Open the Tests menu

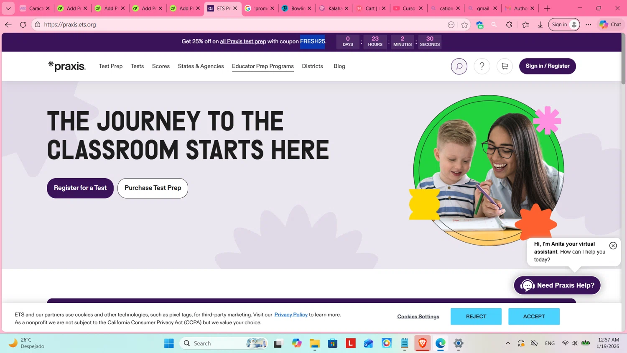point(137,66)
